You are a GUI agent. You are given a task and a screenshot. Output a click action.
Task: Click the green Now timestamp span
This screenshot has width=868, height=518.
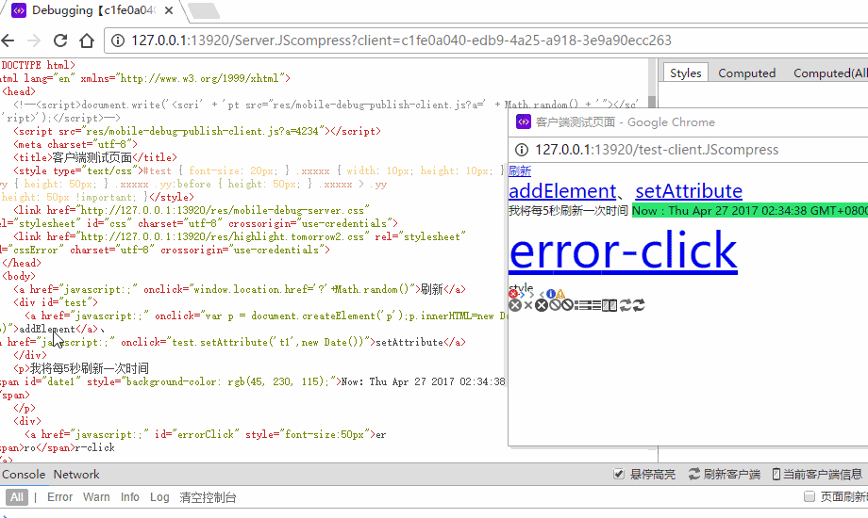pos(749,211)
